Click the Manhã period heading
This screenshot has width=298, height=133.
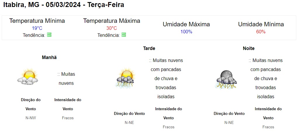pyautogui.click(x=49, y=58)
